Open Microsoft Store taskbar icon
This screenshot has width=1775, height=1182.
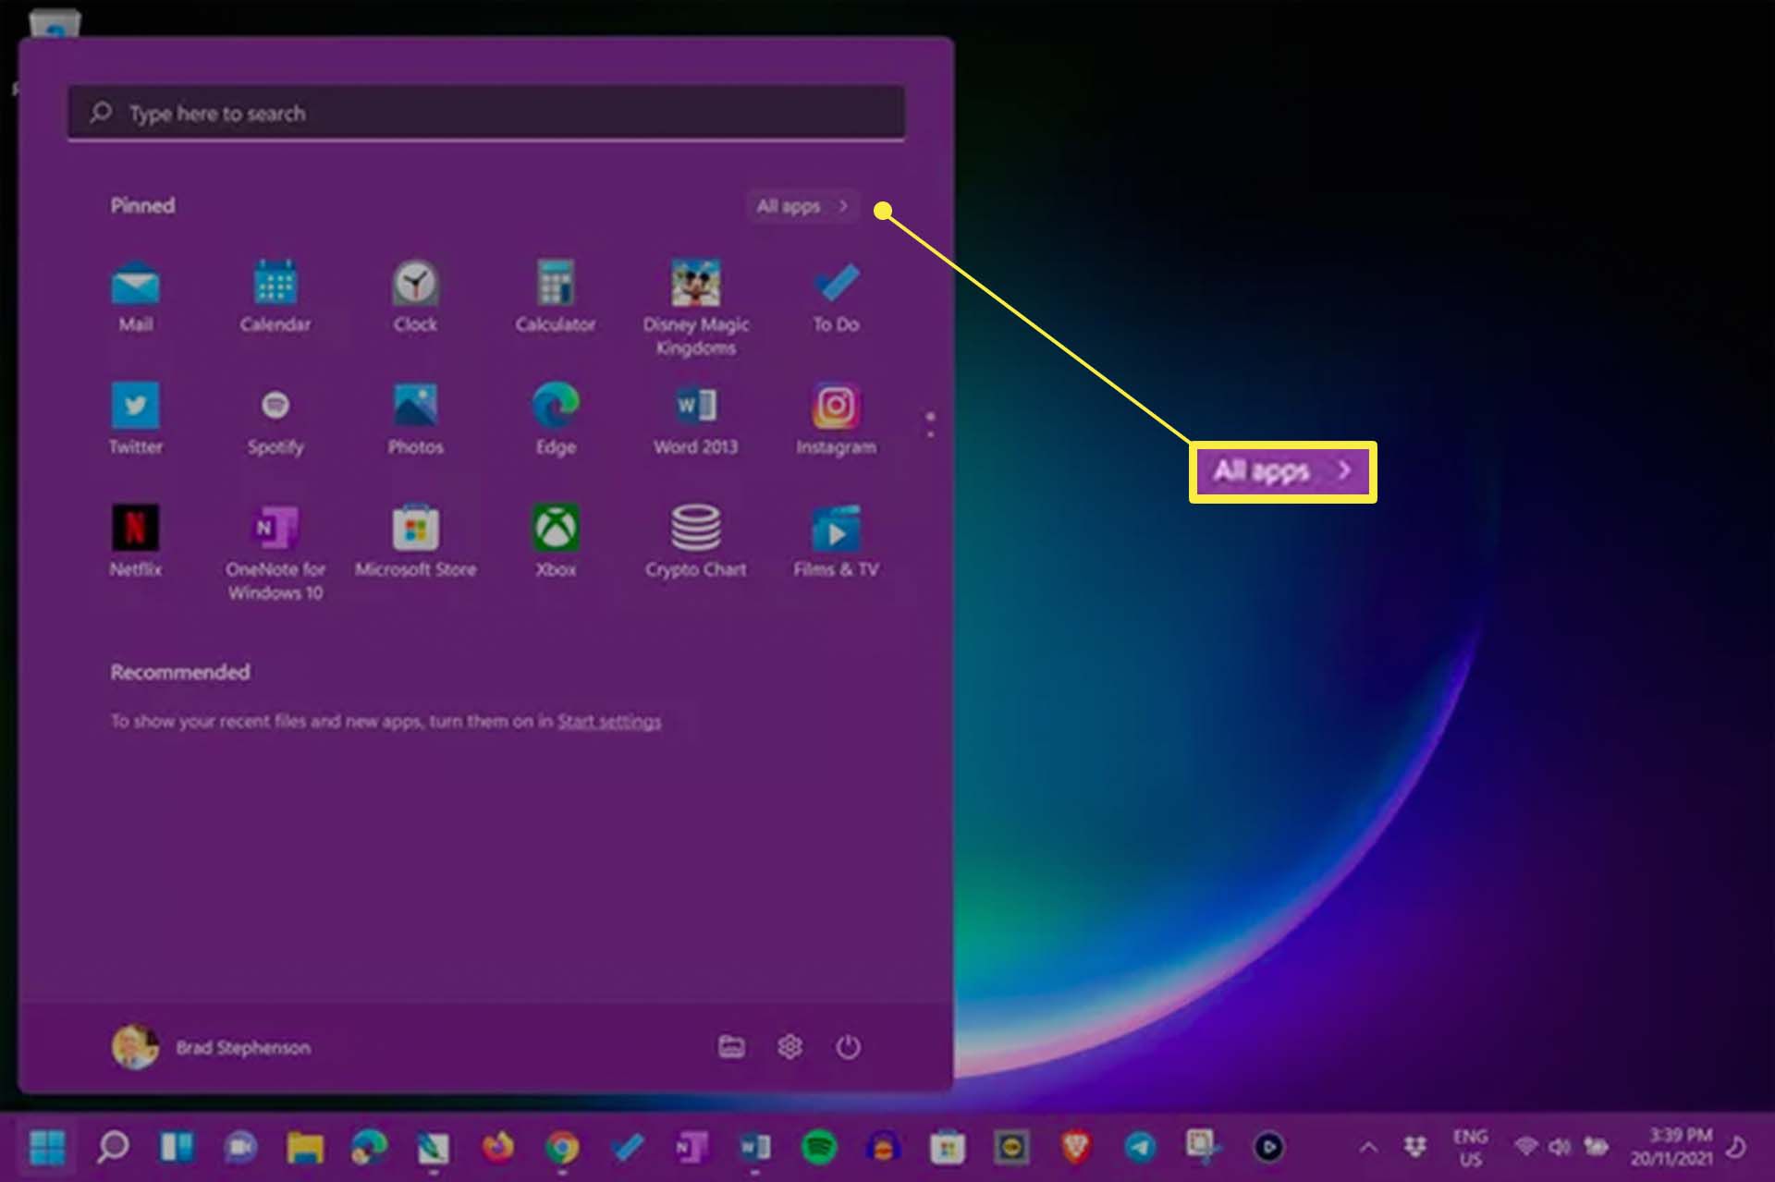point(947,1148)
